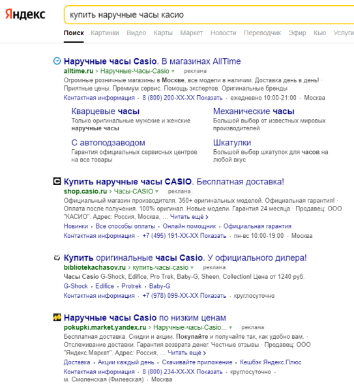Viewport: 354px width, 391px height.
Task: Show the phone +7 (978) 099-XX-XX
Action: coord(184,295)
